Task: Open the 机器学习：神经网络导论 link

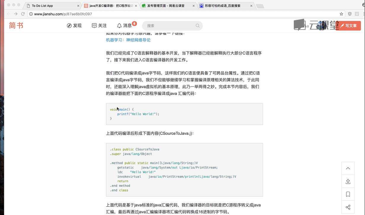Action: (x=128, y=40)
